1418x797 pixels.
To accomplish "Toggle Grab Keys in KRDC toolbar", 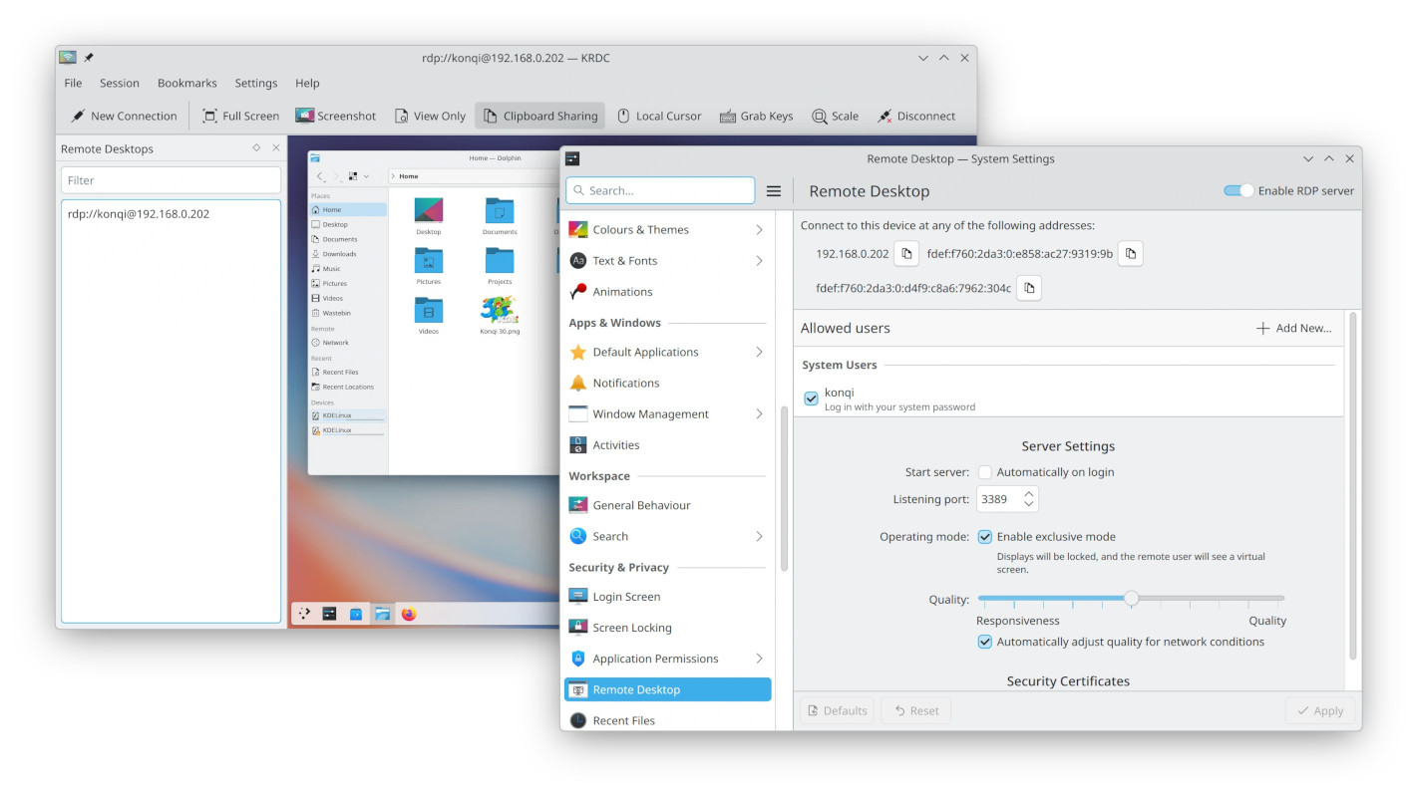I will [x=756, y=116].
